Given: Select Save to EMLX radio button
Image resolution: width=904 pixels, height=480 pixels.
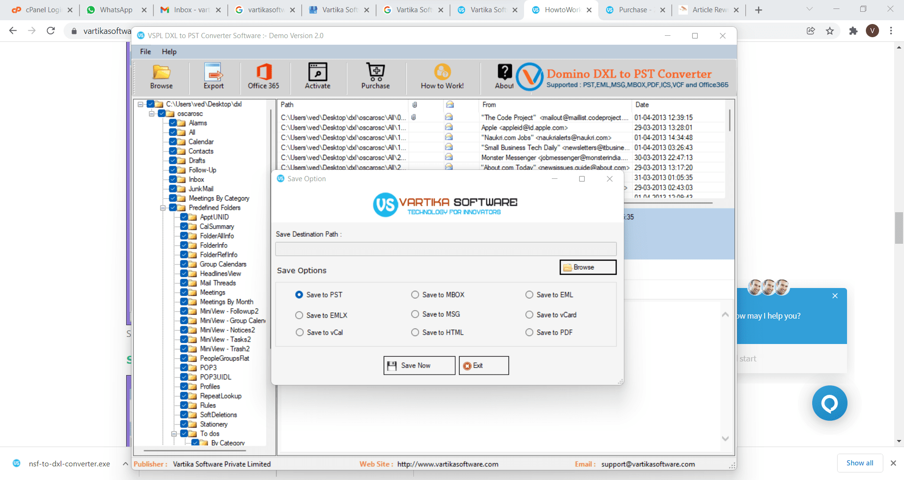Looking at the screenshot, I should 299,315.
